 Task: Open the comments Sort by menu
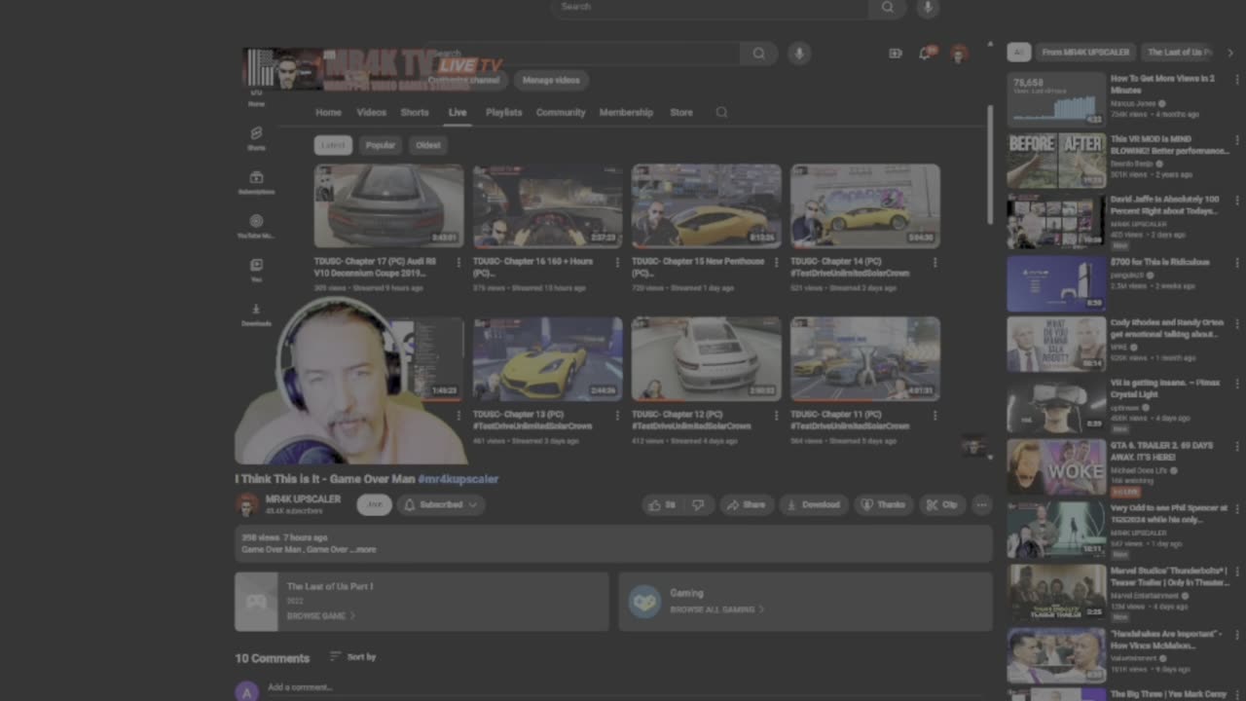click(352, 657)
